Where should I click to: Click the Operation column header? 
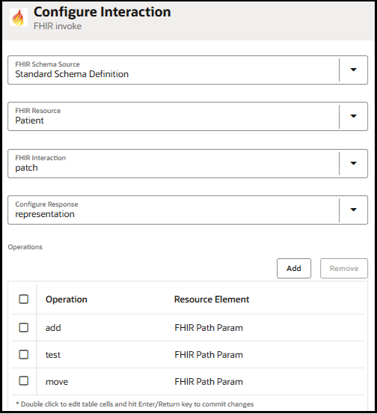tap(67, 299)
